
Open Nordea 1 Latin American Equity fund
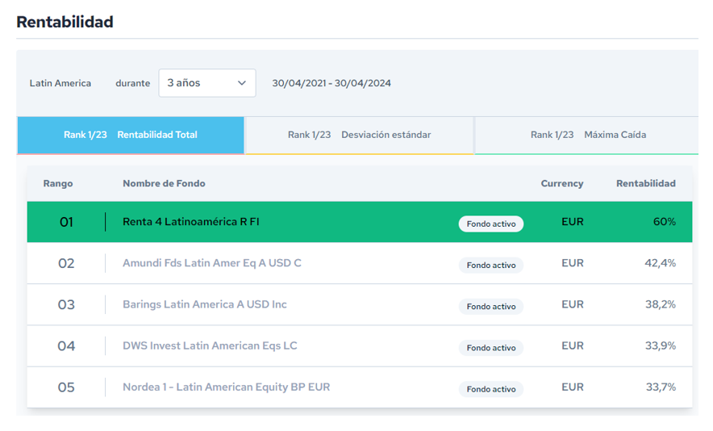[227, 387]
